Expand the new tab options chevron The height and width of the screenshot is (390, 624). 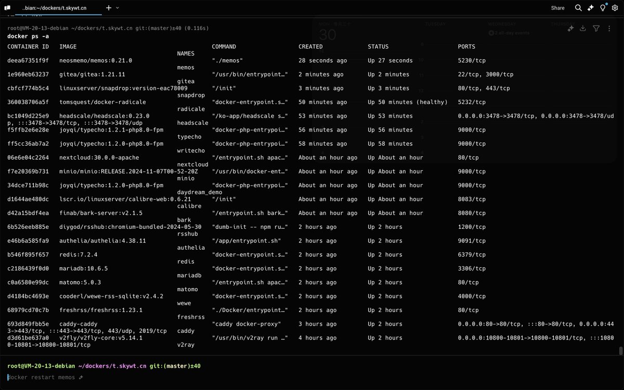tap(118, 8)
